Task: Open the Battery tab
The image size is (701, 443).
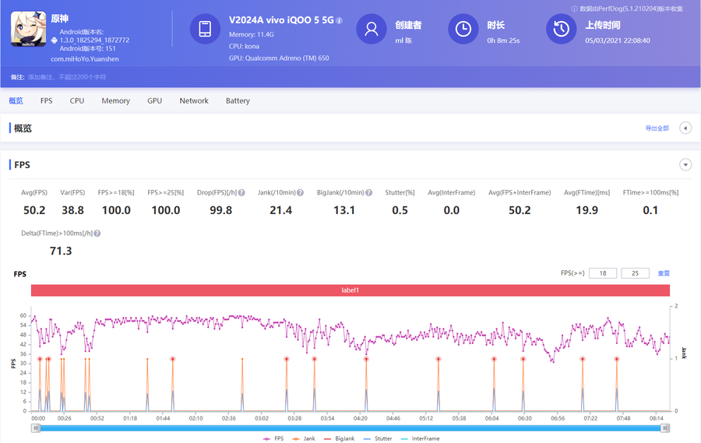Action: pos(238,100)
